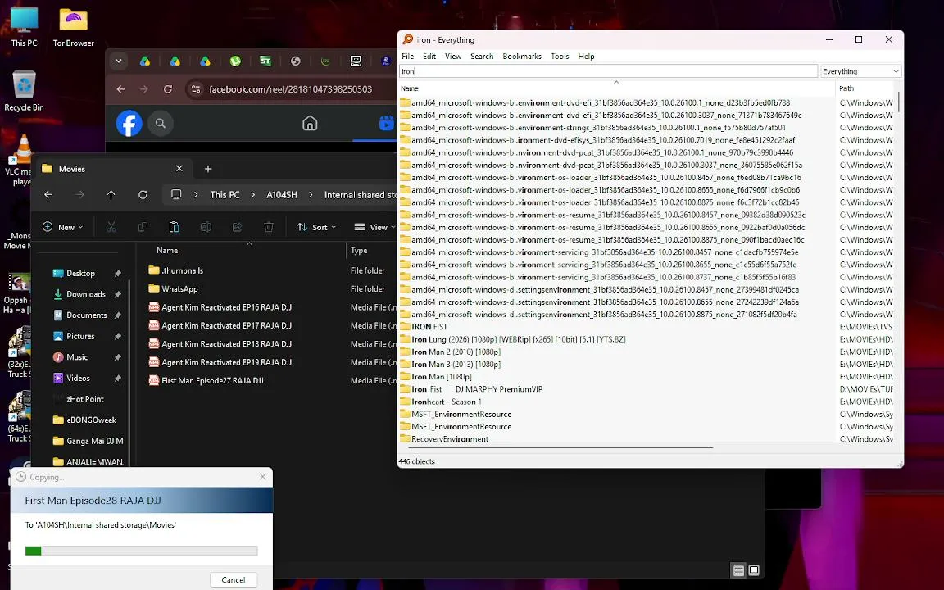Open Edit menu in Everything
944x590 pixels.
(429, 56)
